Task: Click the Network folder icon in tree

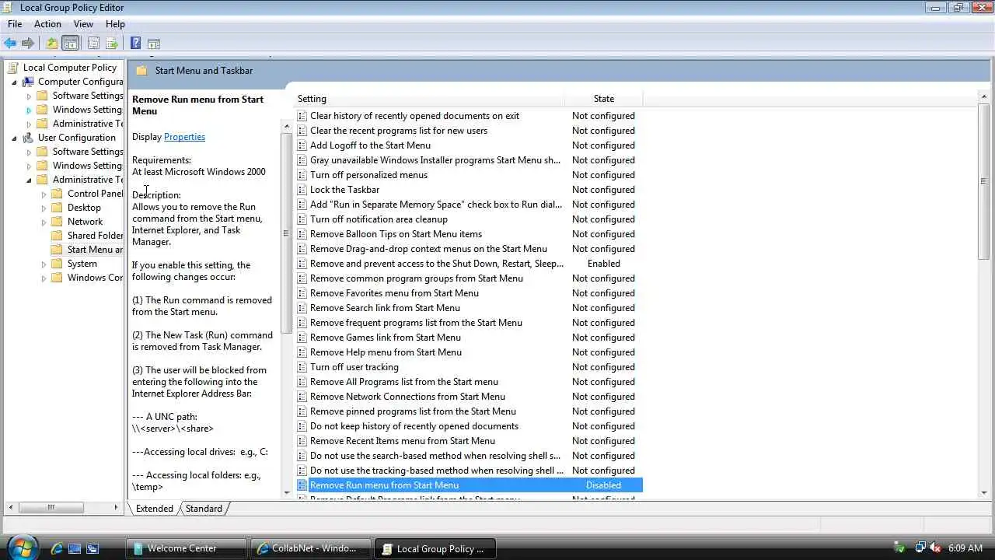Action: (x=57, y=222)
